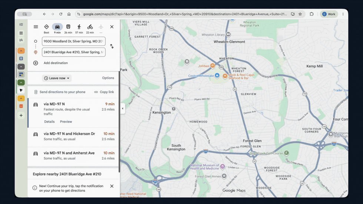The height and width of the screenshot is (204, 363).
Task: Click the destination address field
Action: click(x=74, y=52)
